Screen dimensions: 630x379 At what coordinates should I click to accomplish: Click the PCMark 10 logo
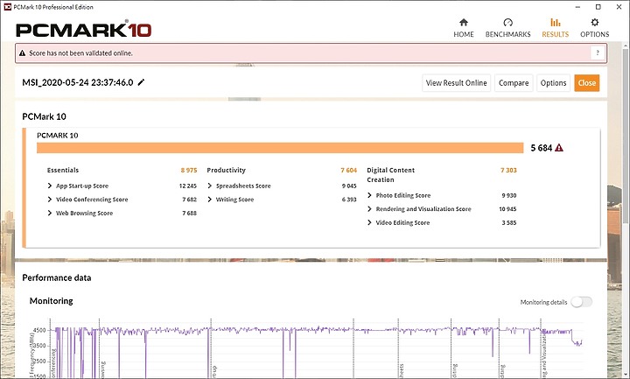click(x=84, y=30)
